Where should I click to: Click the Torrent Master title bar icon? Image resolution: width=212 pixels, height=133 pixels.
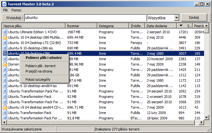(x=4, y=4)
